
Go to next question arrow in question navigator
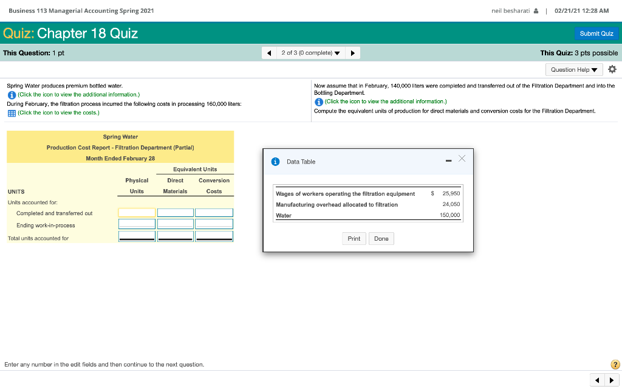(353, 53)
